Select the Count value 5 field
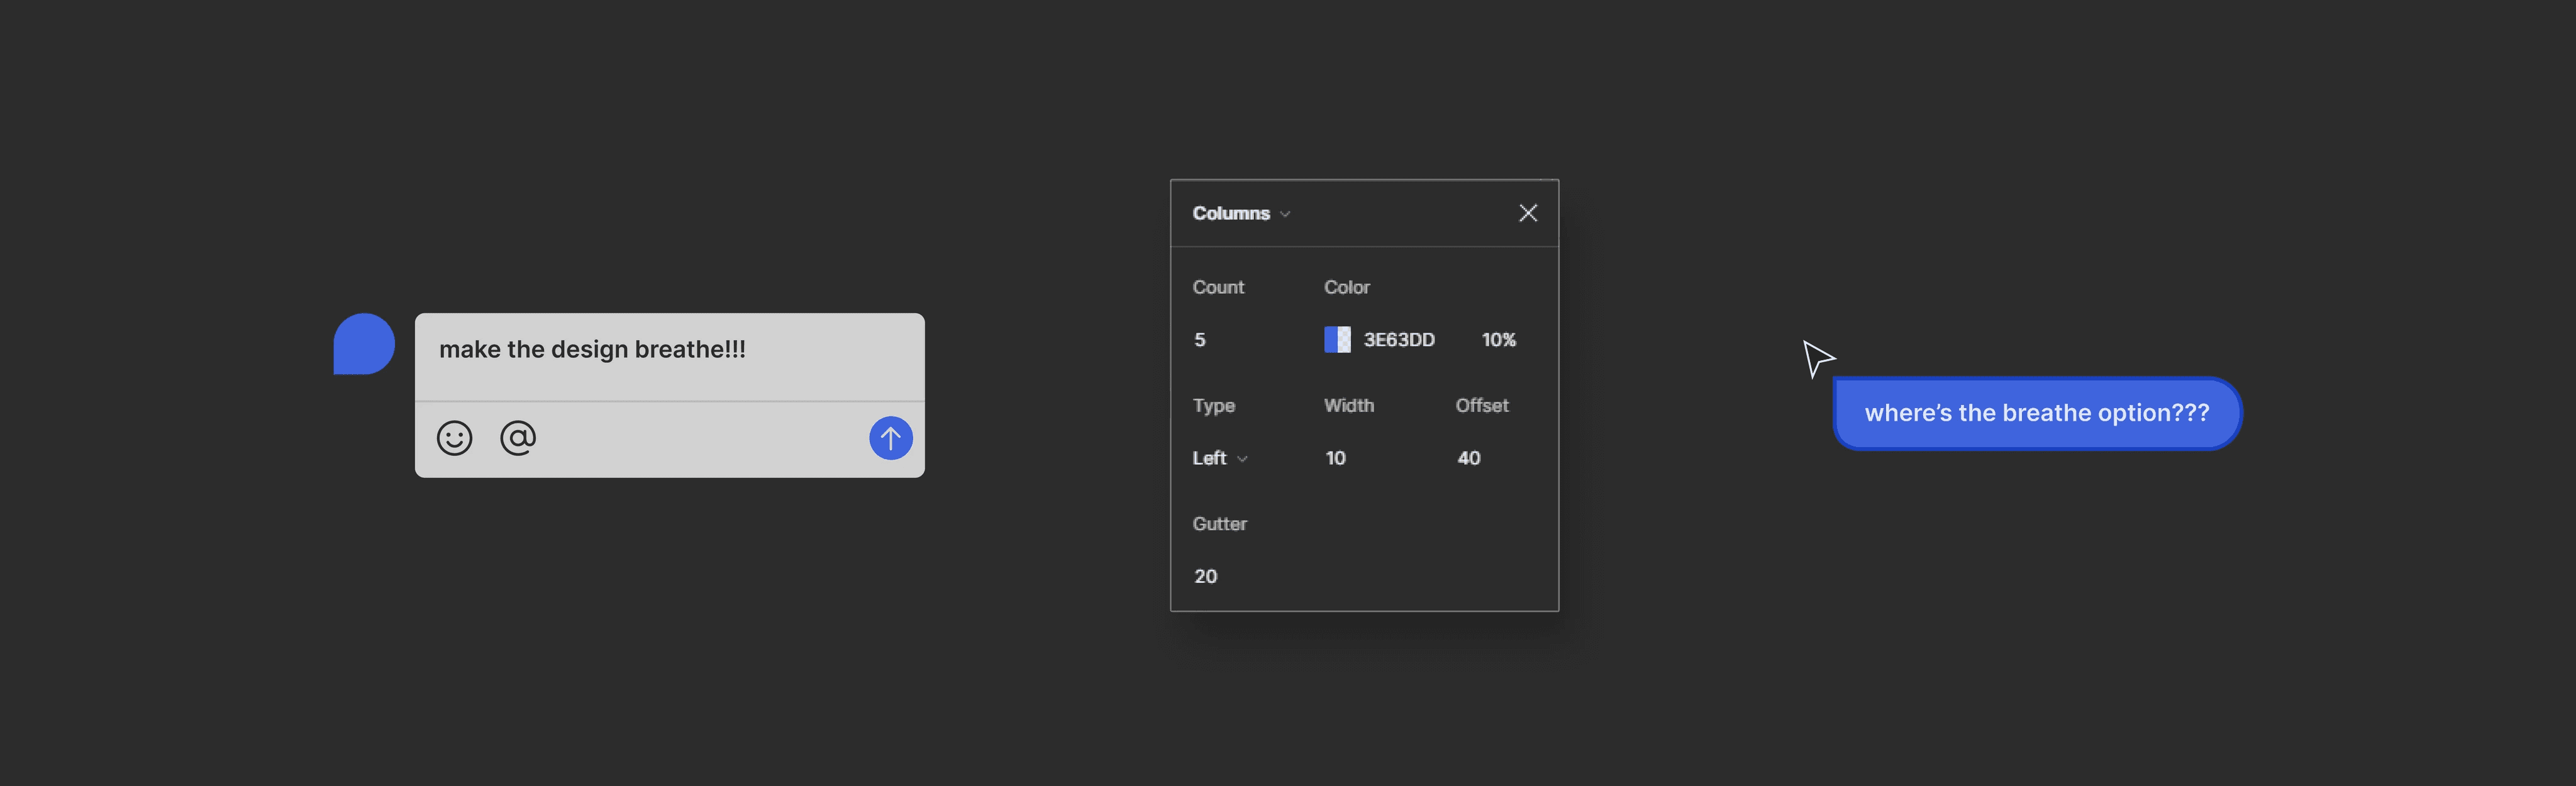Screen dimensions: 2576x786 click(1200, 340)
